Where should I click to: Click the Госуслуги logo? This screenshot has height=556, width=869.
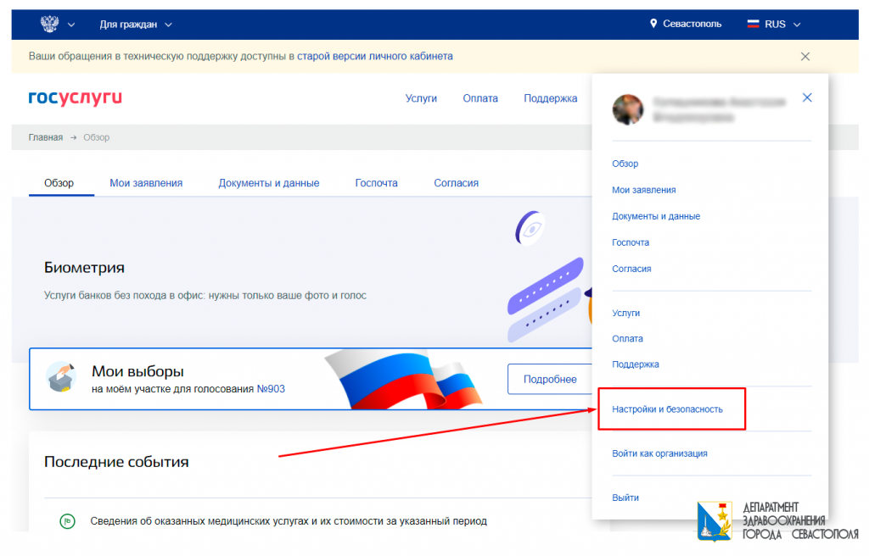(x=75, y=97)
